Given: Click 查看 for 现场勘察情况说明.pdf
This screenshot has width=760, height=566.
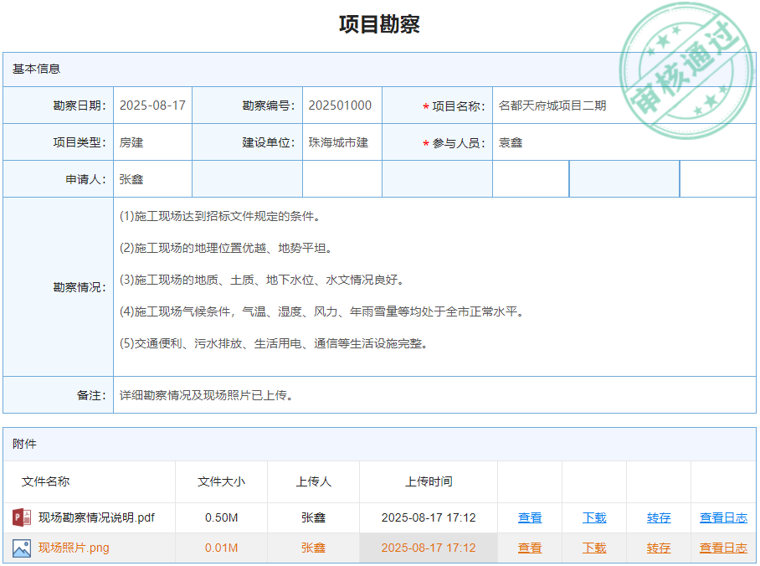Looking at the screenshot, I should (x=530, y=518).
